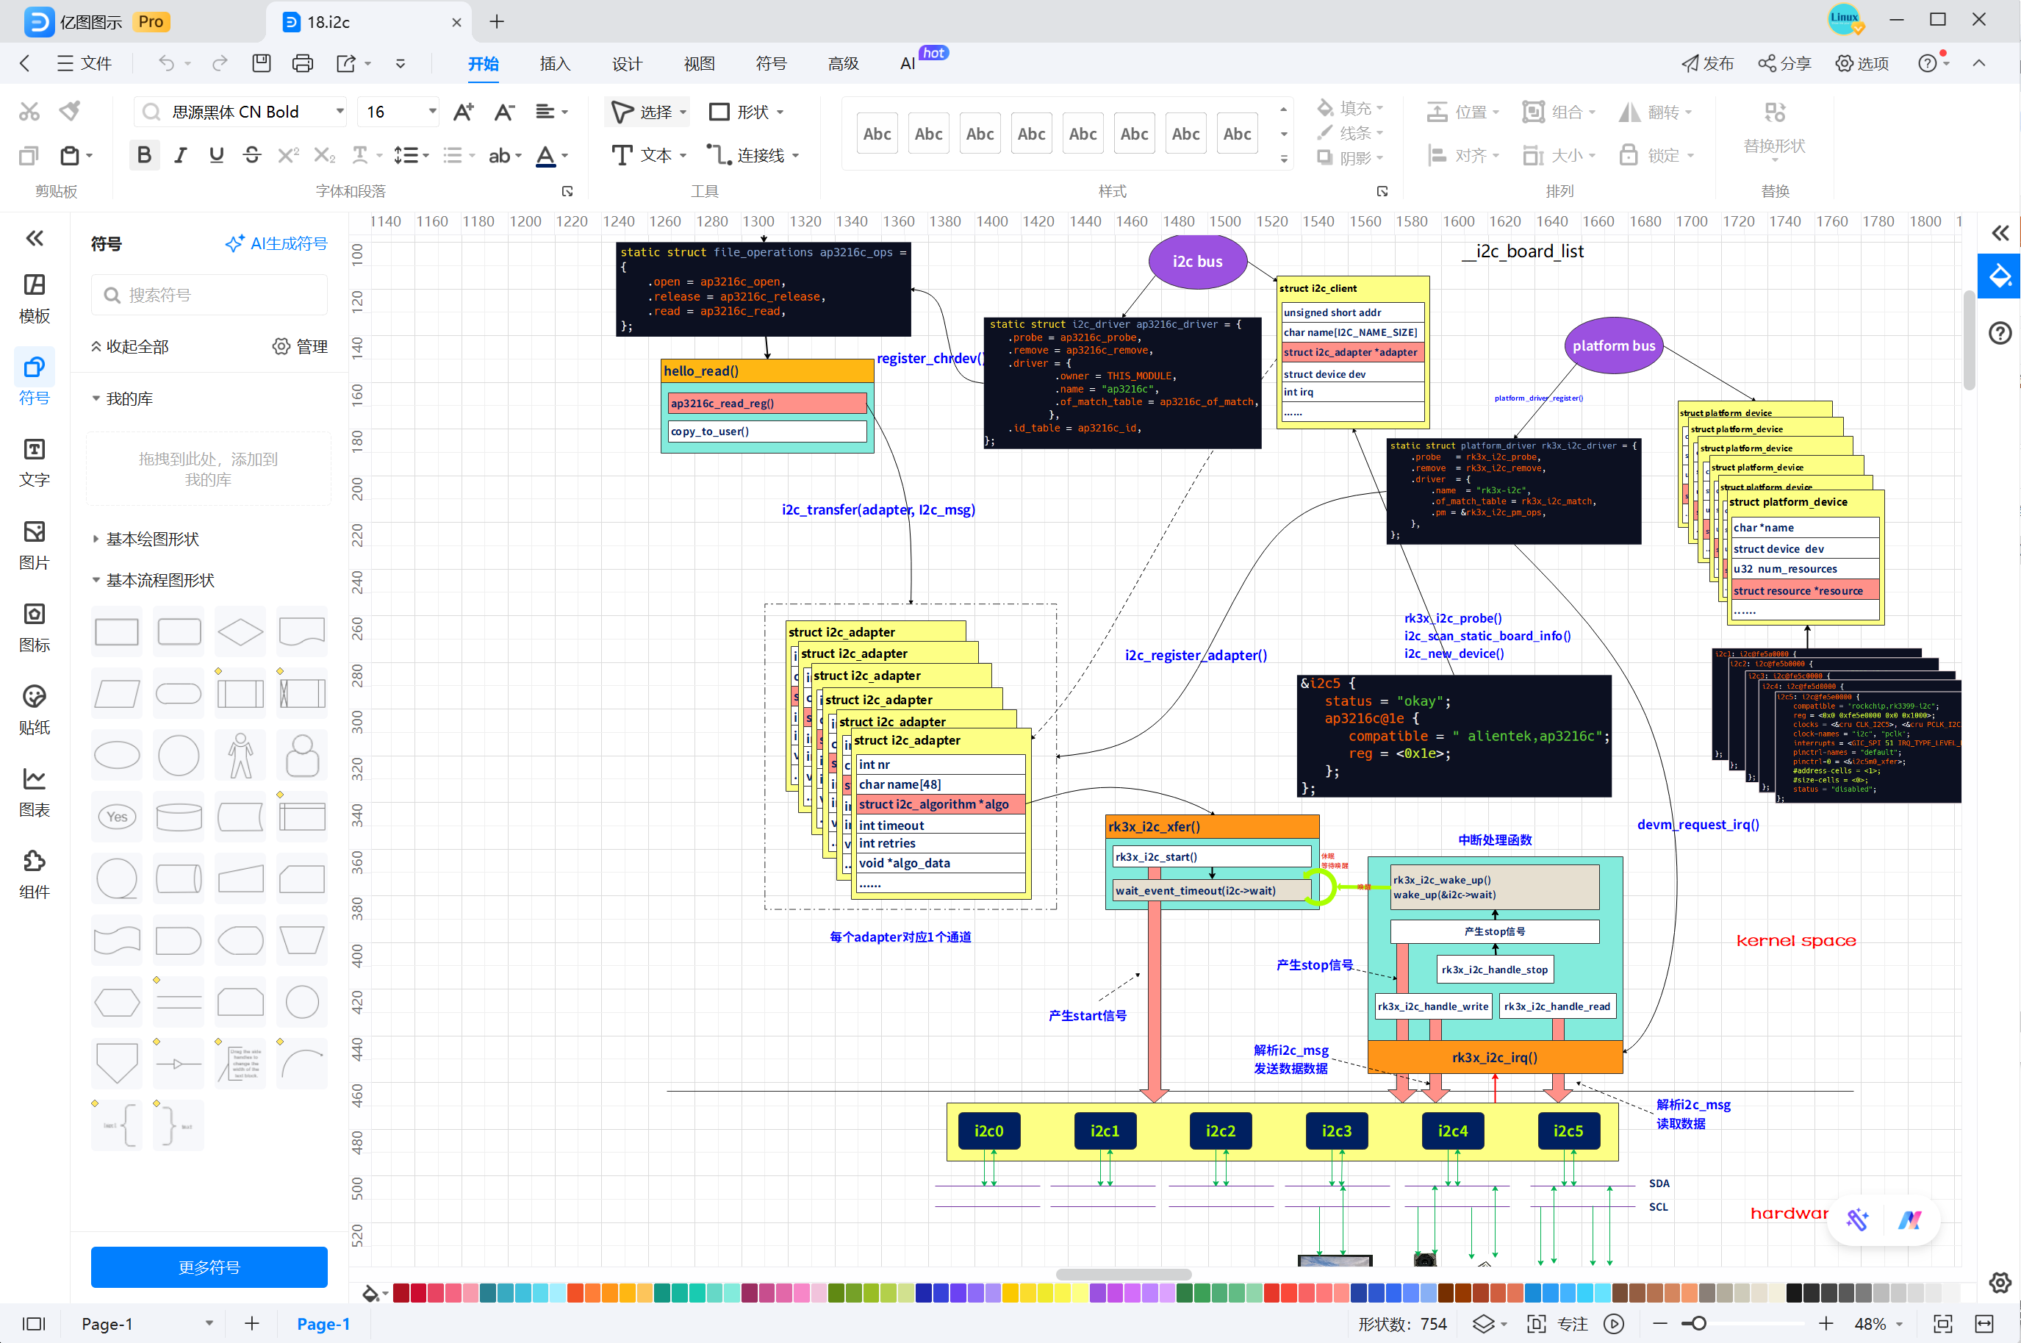Open the Design ribbon tab
Image resolution: width=2021 pixels, height=1343 pixels.
click(626, 63)
